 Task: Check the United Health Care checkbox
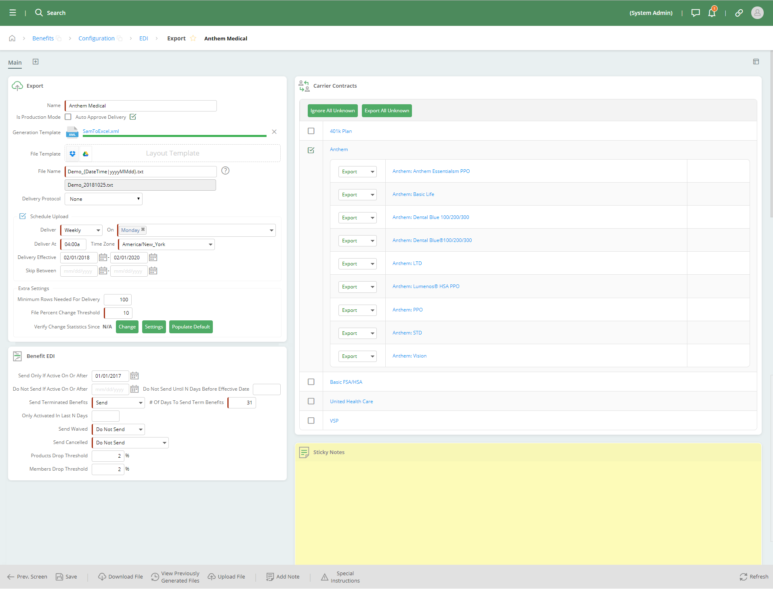[x=311, y=402]
